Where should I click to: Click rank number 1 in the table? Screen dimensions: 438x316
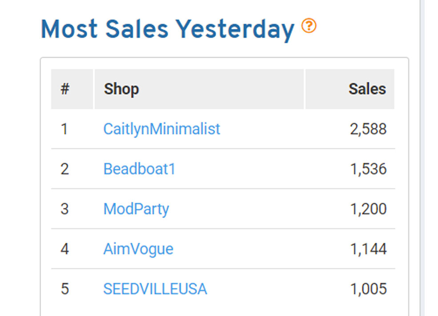pyautogui.click(x=64, y=129)
